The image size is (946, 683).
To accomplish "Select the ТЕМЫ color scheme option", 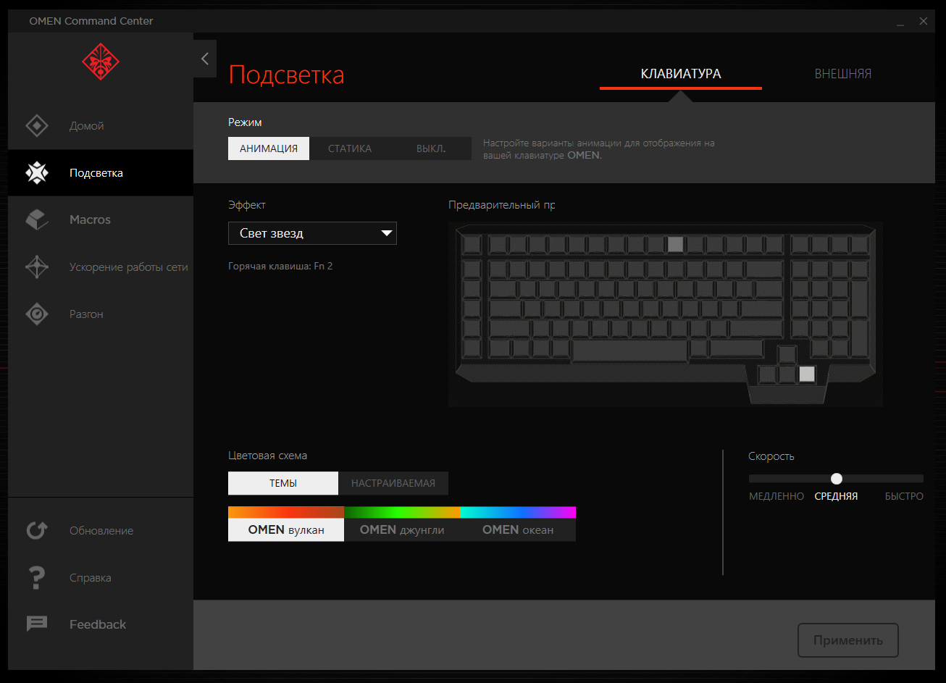I will click(283, 483).
